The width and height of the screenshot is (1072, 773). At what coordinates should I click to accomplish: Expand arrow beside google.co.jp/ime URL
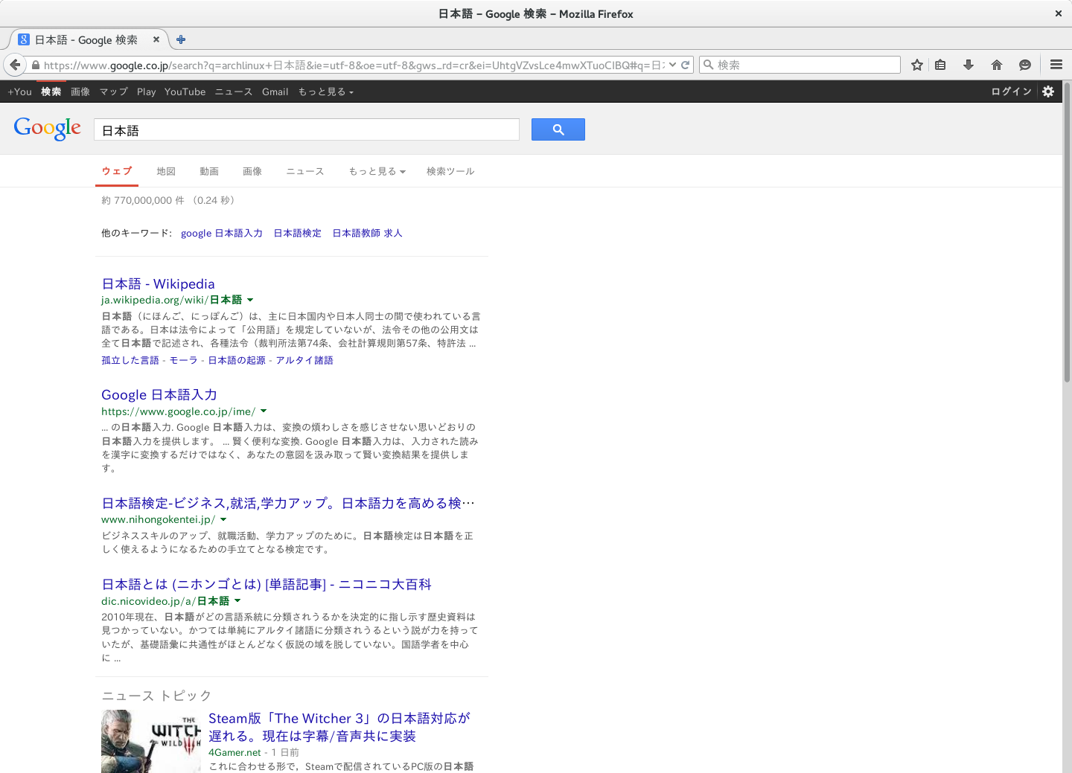(264, 411)
